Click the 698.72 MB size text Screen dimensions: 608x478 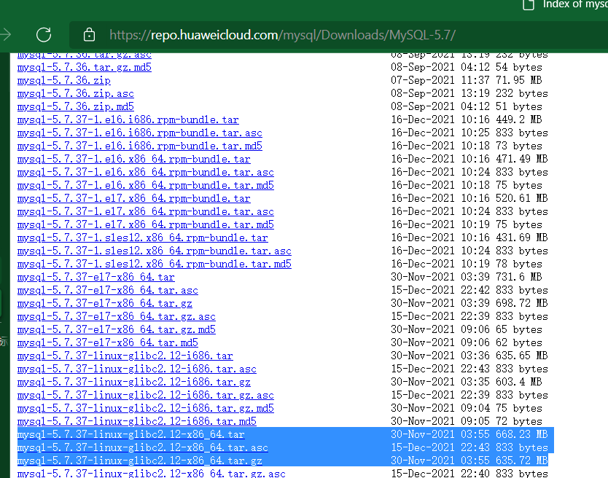pos(521,303)
